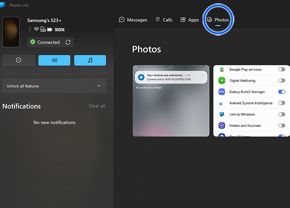
Task: Open the Messages tab
Action: tap(133, 20)
